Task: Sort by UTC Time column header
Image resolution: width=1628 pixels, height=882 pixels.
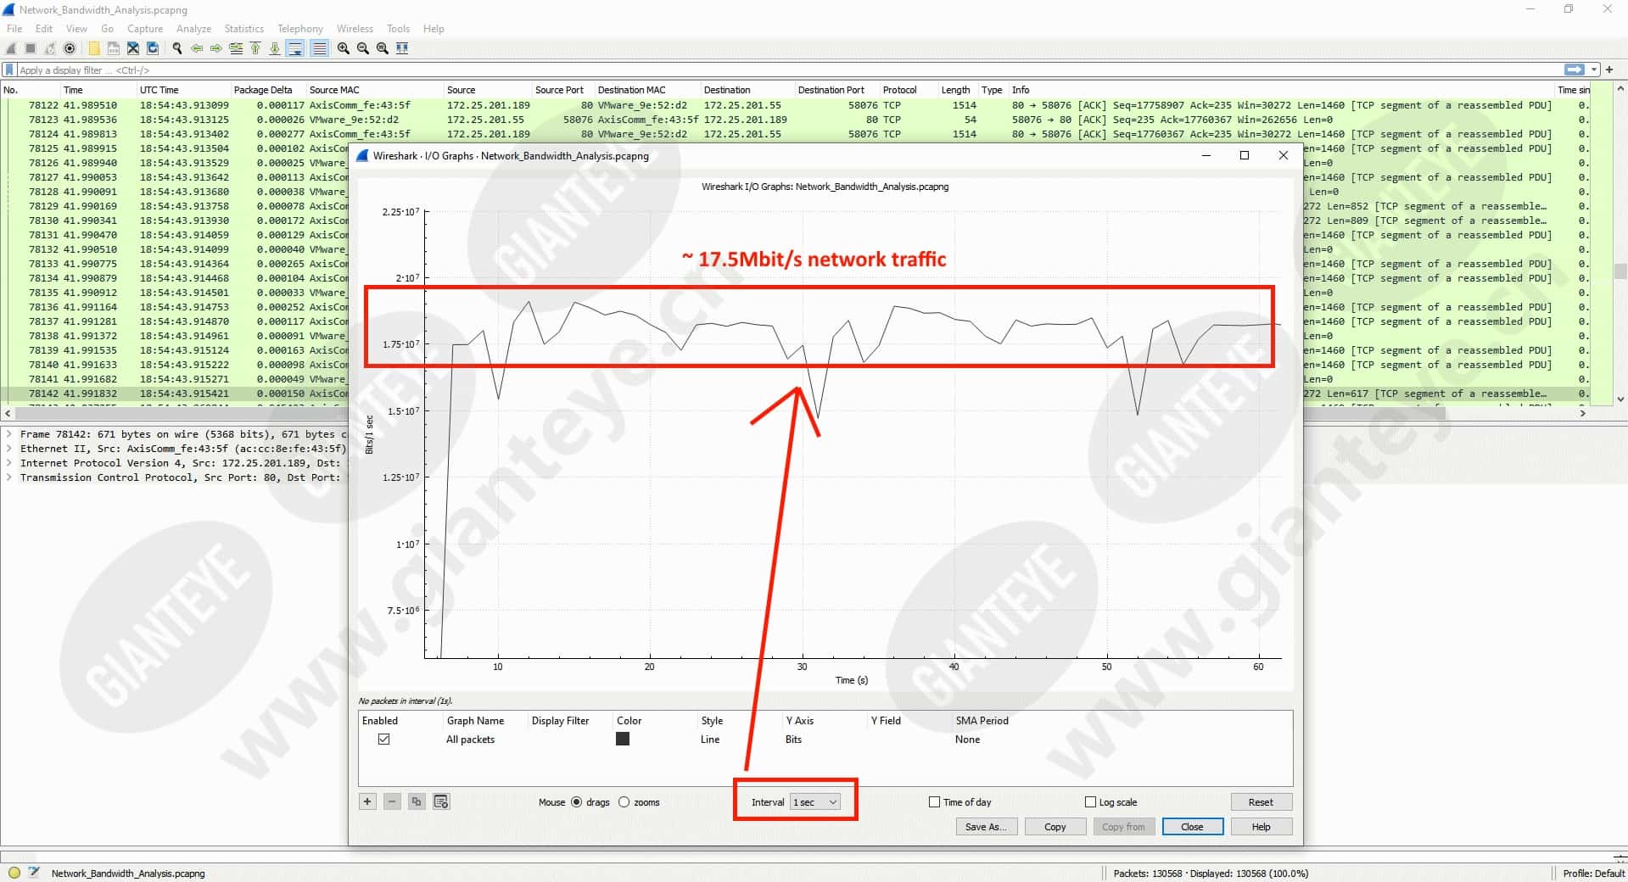Action: click(x=159, y=90)
